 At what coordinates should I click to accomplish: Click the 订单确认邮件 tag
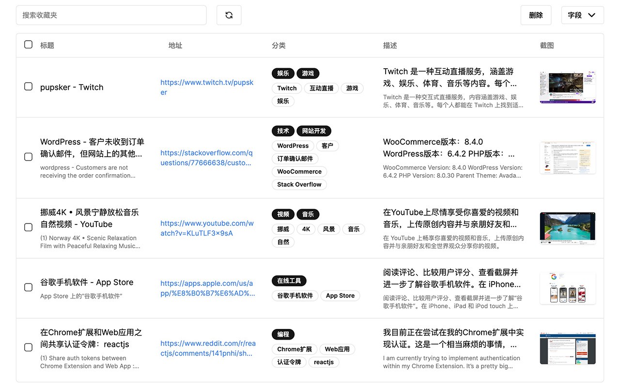295,159
